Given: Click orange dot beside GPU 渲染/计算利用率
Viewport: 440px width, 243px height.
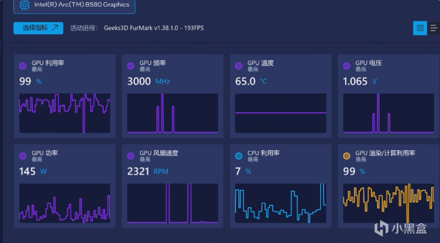Looking at the screenshot, I should click(x=347, y=156).
